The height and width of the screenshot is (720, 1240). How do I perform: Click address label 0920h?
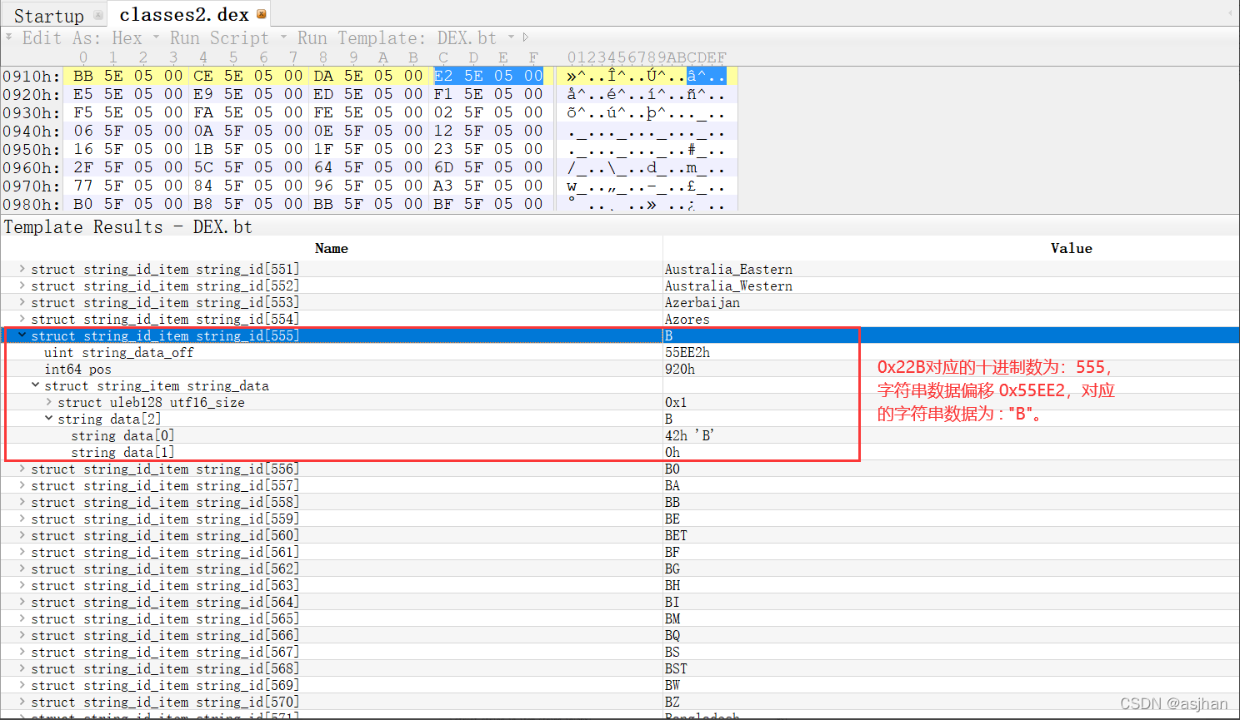(31, 94)
